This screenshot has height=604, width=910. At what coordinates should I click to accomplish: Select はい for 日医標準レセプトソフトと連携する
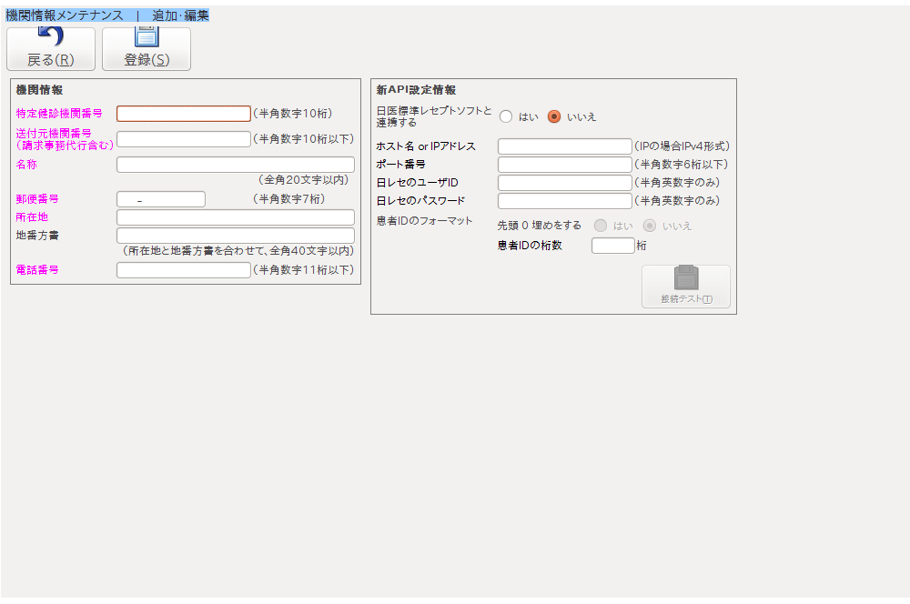point(506,116)
